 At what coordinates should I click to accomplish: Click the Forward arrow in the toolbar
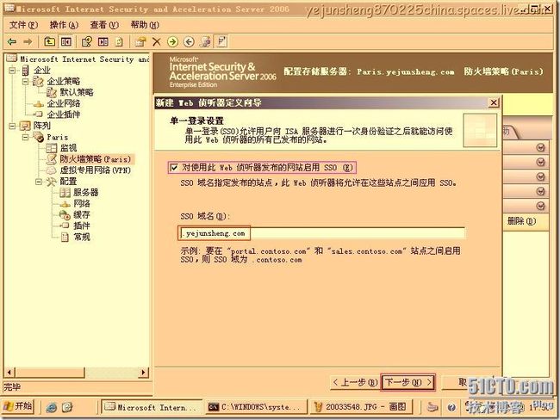pos(28,42)
